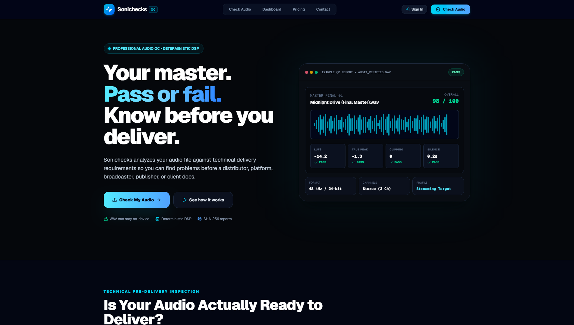Viewport: 574px width, 325px height.
Task: Click the red dot in QC report header
Action: click(x=307, y=72)
